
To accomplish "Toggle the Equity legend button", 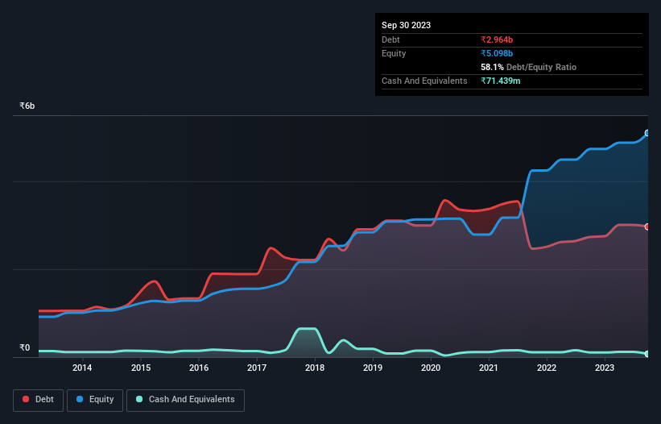I will 95,400.
